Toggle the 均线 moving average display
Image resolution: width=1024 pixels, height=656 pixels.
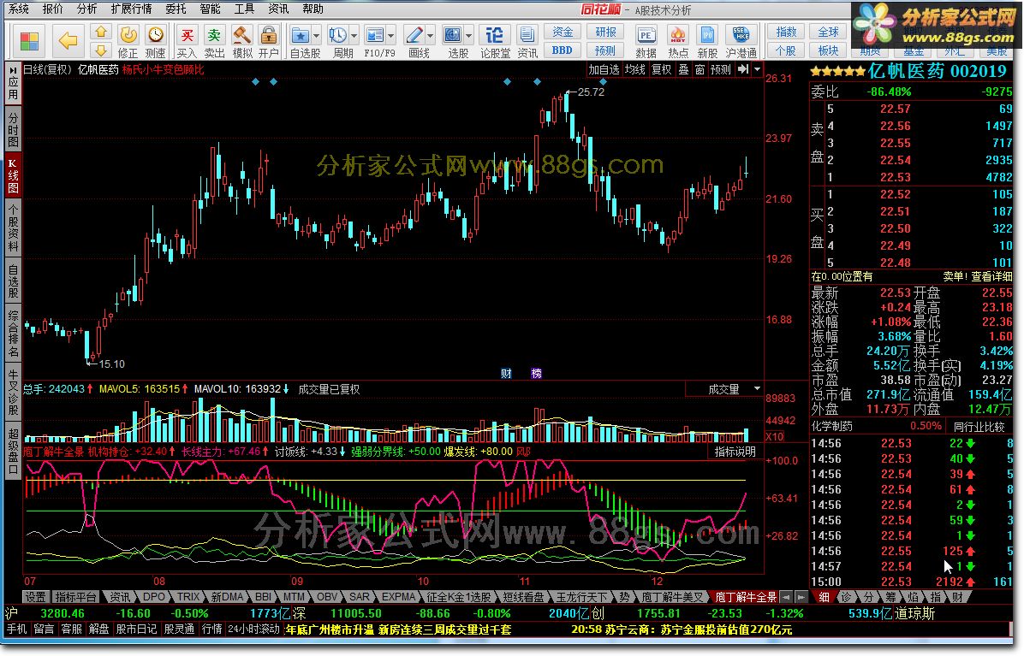coord(634,69)
